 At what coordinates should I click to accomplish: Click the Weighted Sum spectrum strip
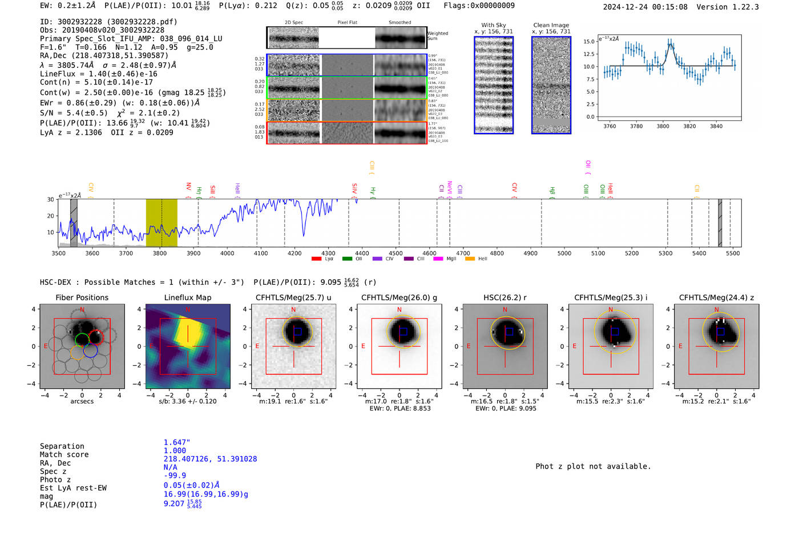pyautogui.click(x=347, y=38)
